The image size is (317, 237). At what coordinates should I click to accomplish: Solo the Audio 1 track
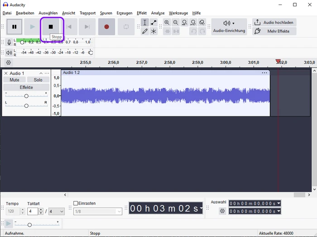point(38,80)
